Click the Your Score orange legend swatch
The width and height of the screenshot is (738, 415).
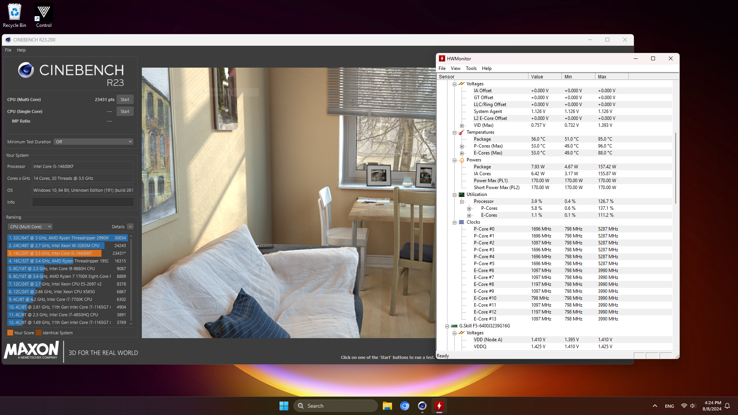pos(10,333)
